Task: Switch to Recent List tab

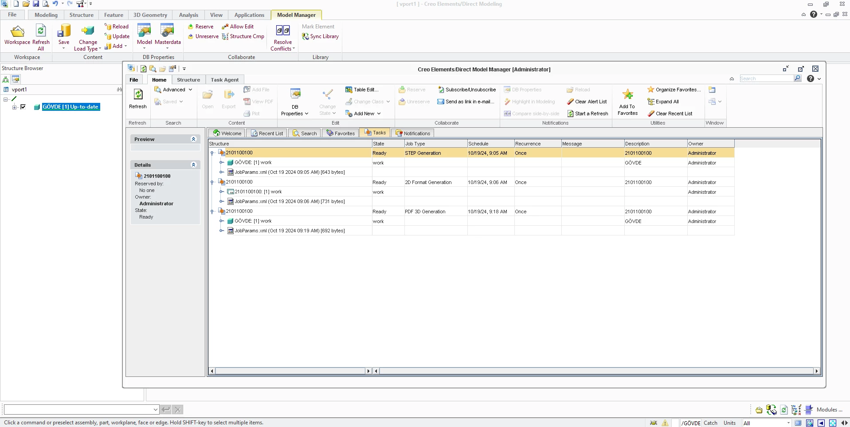Action: tap(267, 133)
